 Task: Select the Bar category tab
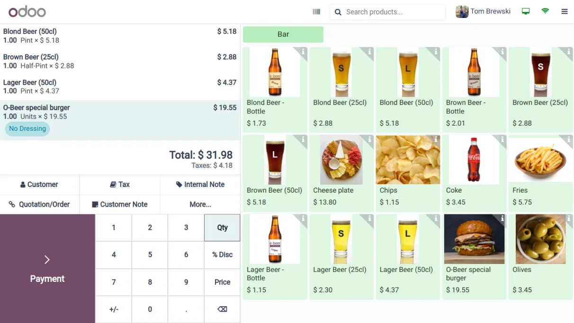pyautogui.click(x=283, y=34)
